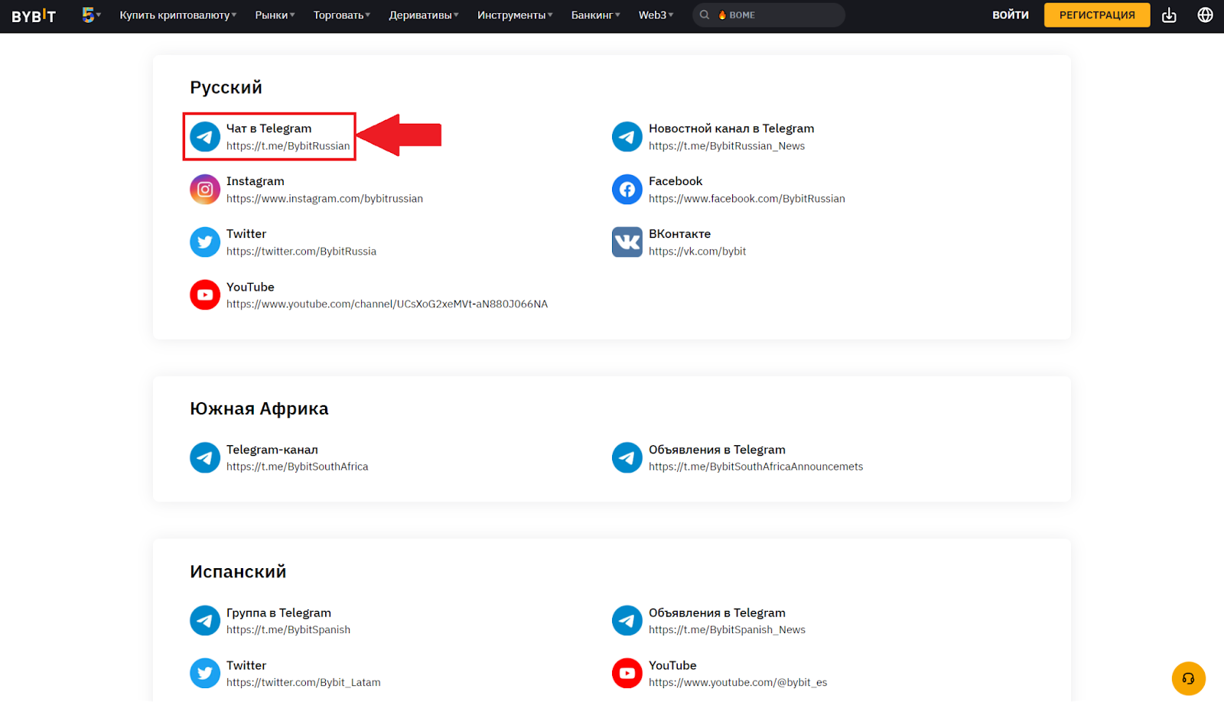This screenshot has height=702, width=1224.
Task: Click the Новостной канал в Telegram title
Action: coord(731,128)
